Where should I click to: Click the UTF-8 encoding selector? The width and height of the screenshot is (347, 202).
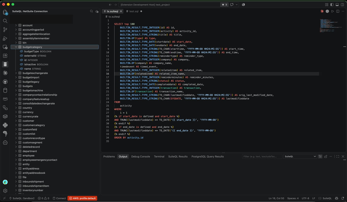tap(305, 198)
